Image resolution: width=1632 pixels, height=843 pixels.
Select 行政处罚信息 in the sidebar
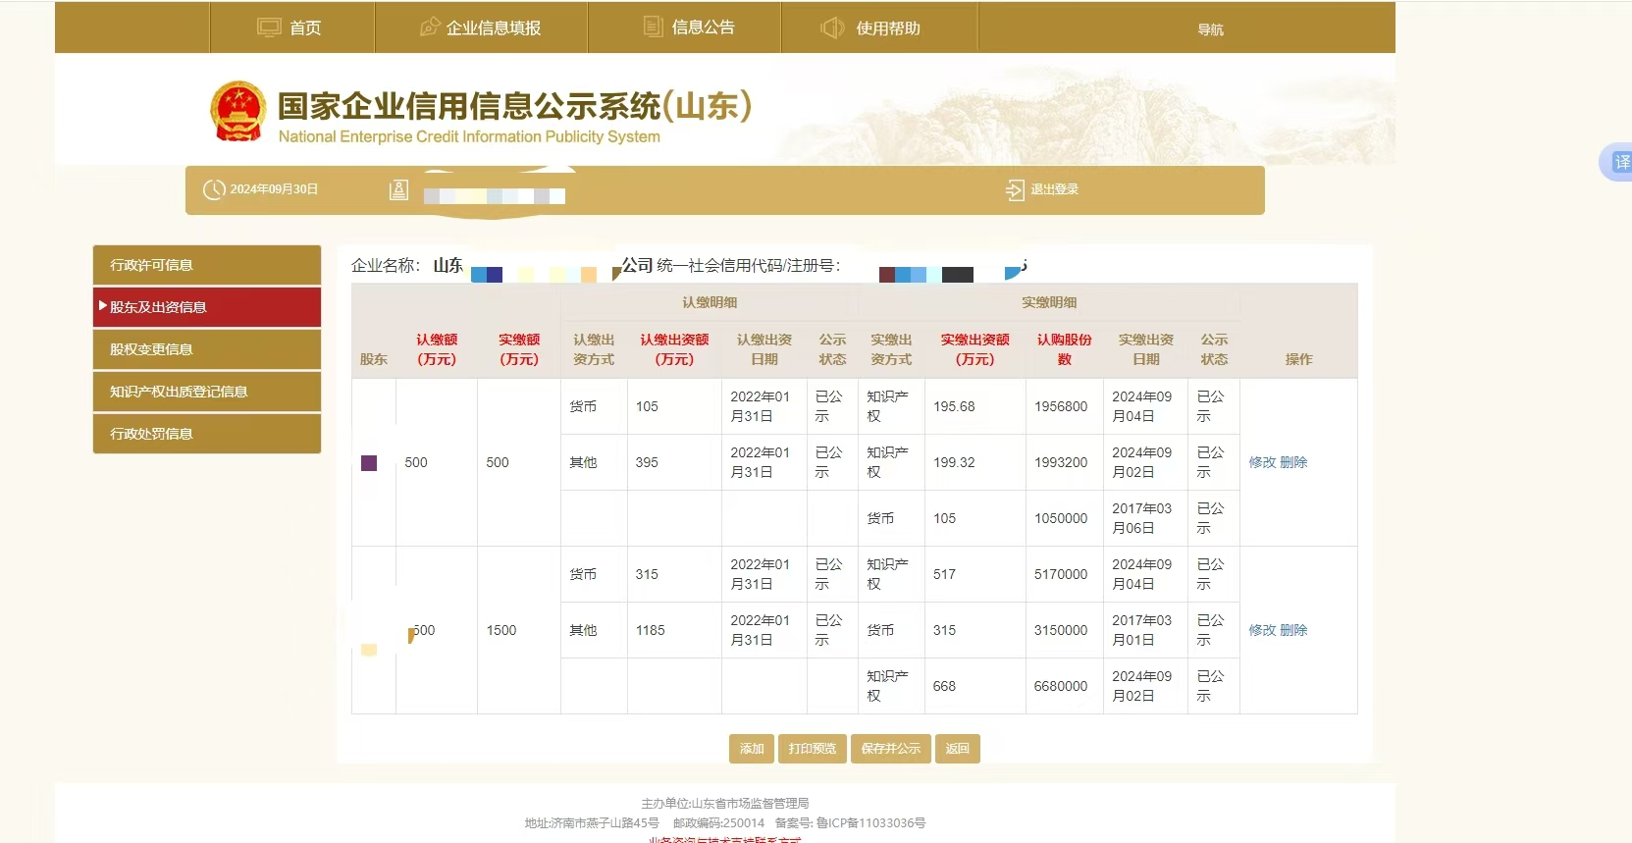coord(207,434)
